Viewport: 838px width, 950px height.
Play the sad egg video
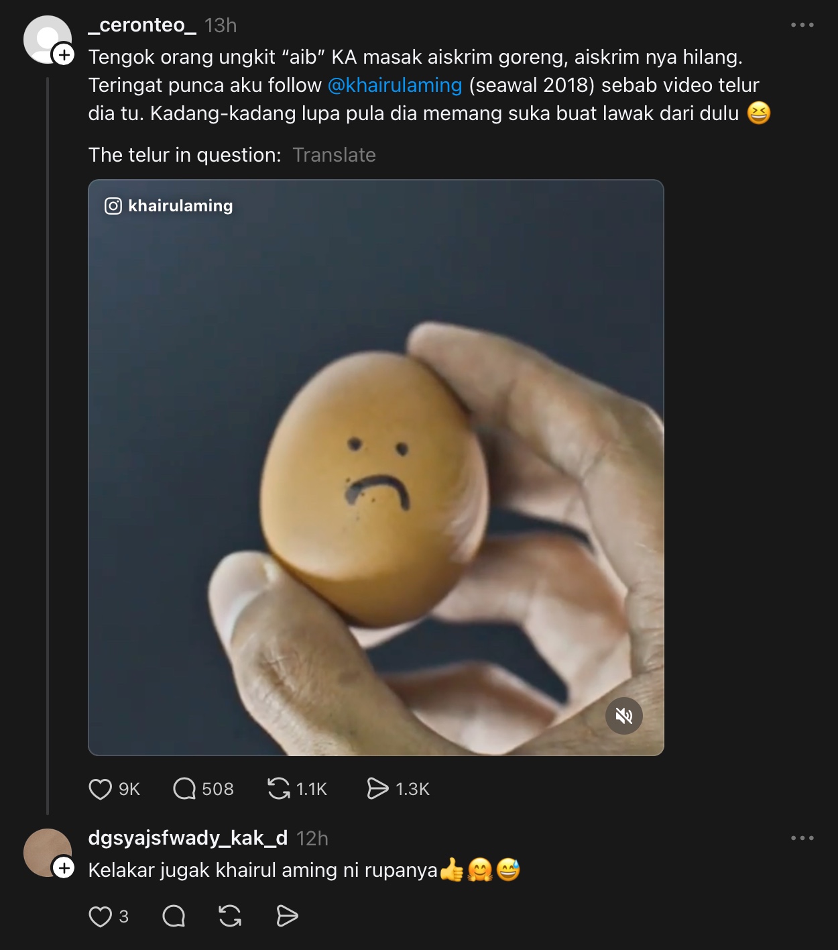[x=375, y=470]
